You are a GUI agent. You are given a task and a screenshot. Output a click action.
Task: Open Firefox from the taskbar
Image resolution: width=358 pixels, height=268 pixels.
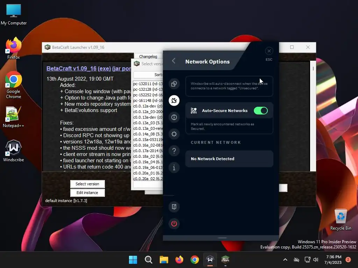(179, 260)
